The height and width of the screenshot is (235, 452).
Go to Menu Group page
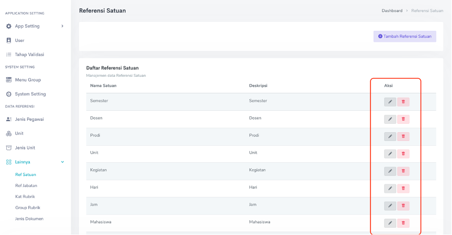coord(27,80)
